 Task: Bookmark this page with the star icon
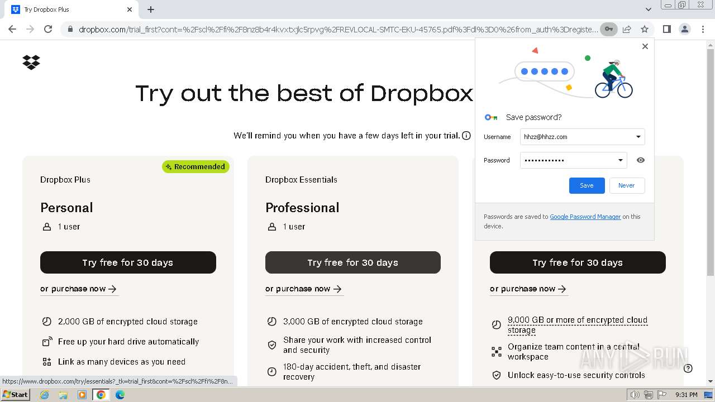pos(645,29)
